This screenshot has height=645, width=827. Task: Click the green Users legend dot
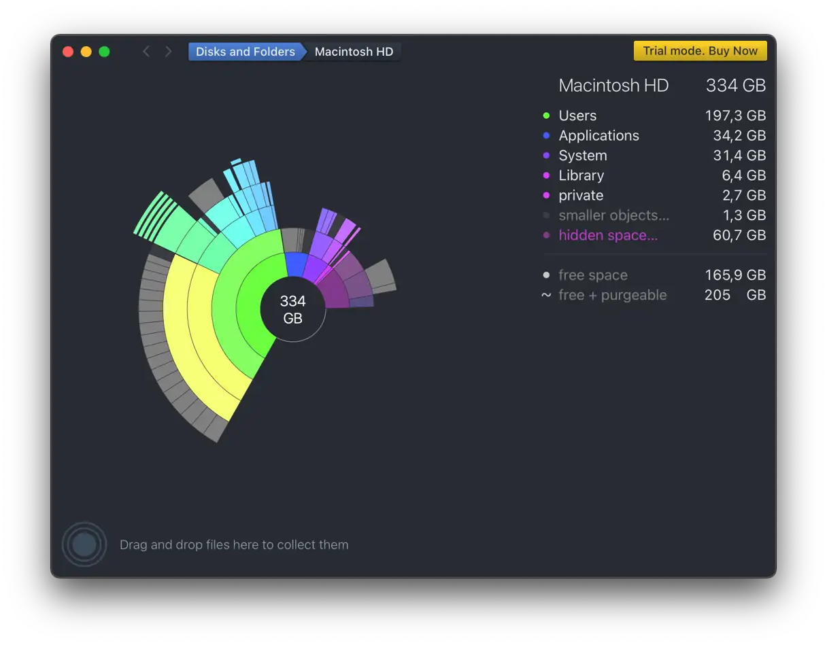[546, 116]
